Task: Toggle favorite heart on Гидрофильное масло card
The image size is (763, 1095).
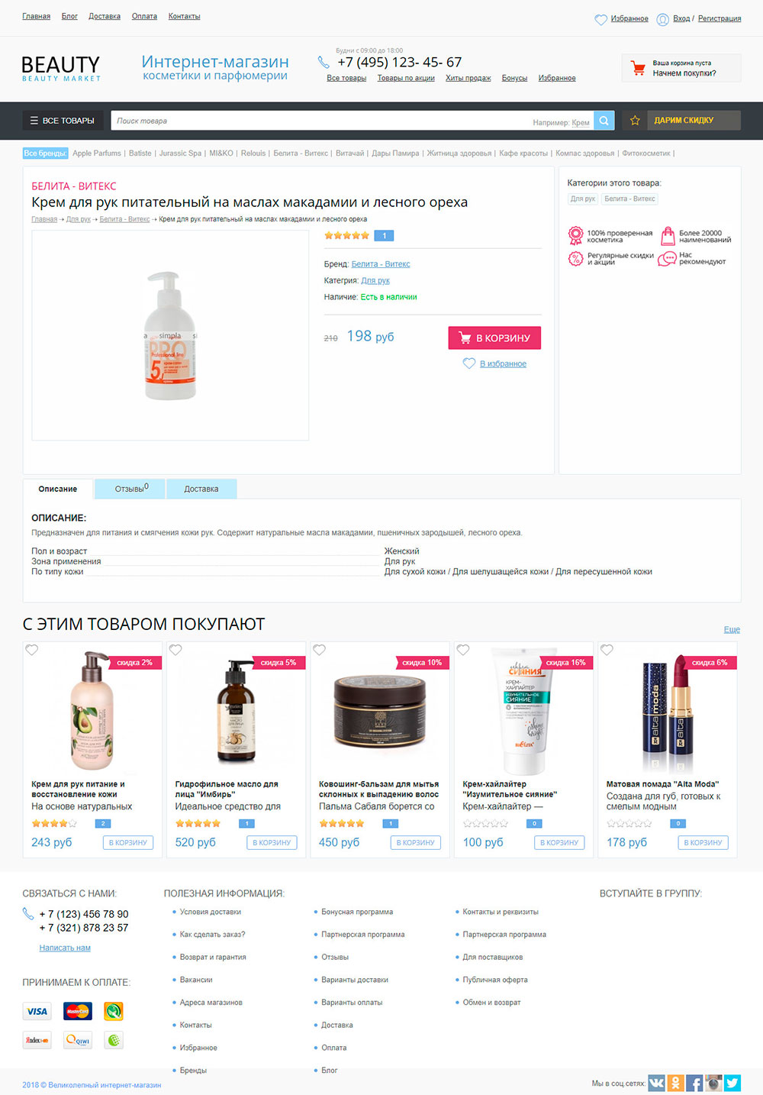Action: click(175, 650)
